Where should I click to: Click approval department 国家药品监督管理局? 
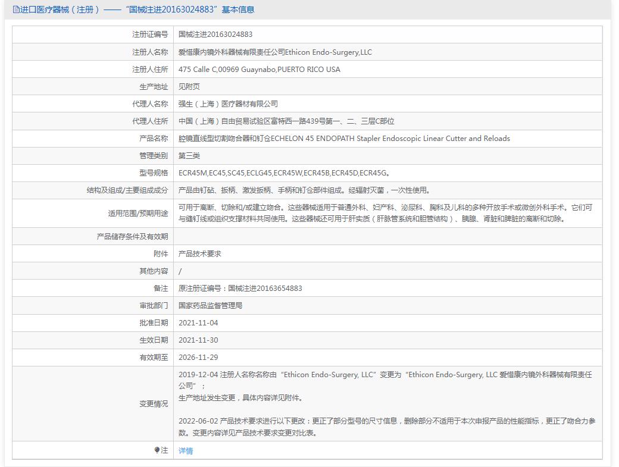click(x=211, y=306)
